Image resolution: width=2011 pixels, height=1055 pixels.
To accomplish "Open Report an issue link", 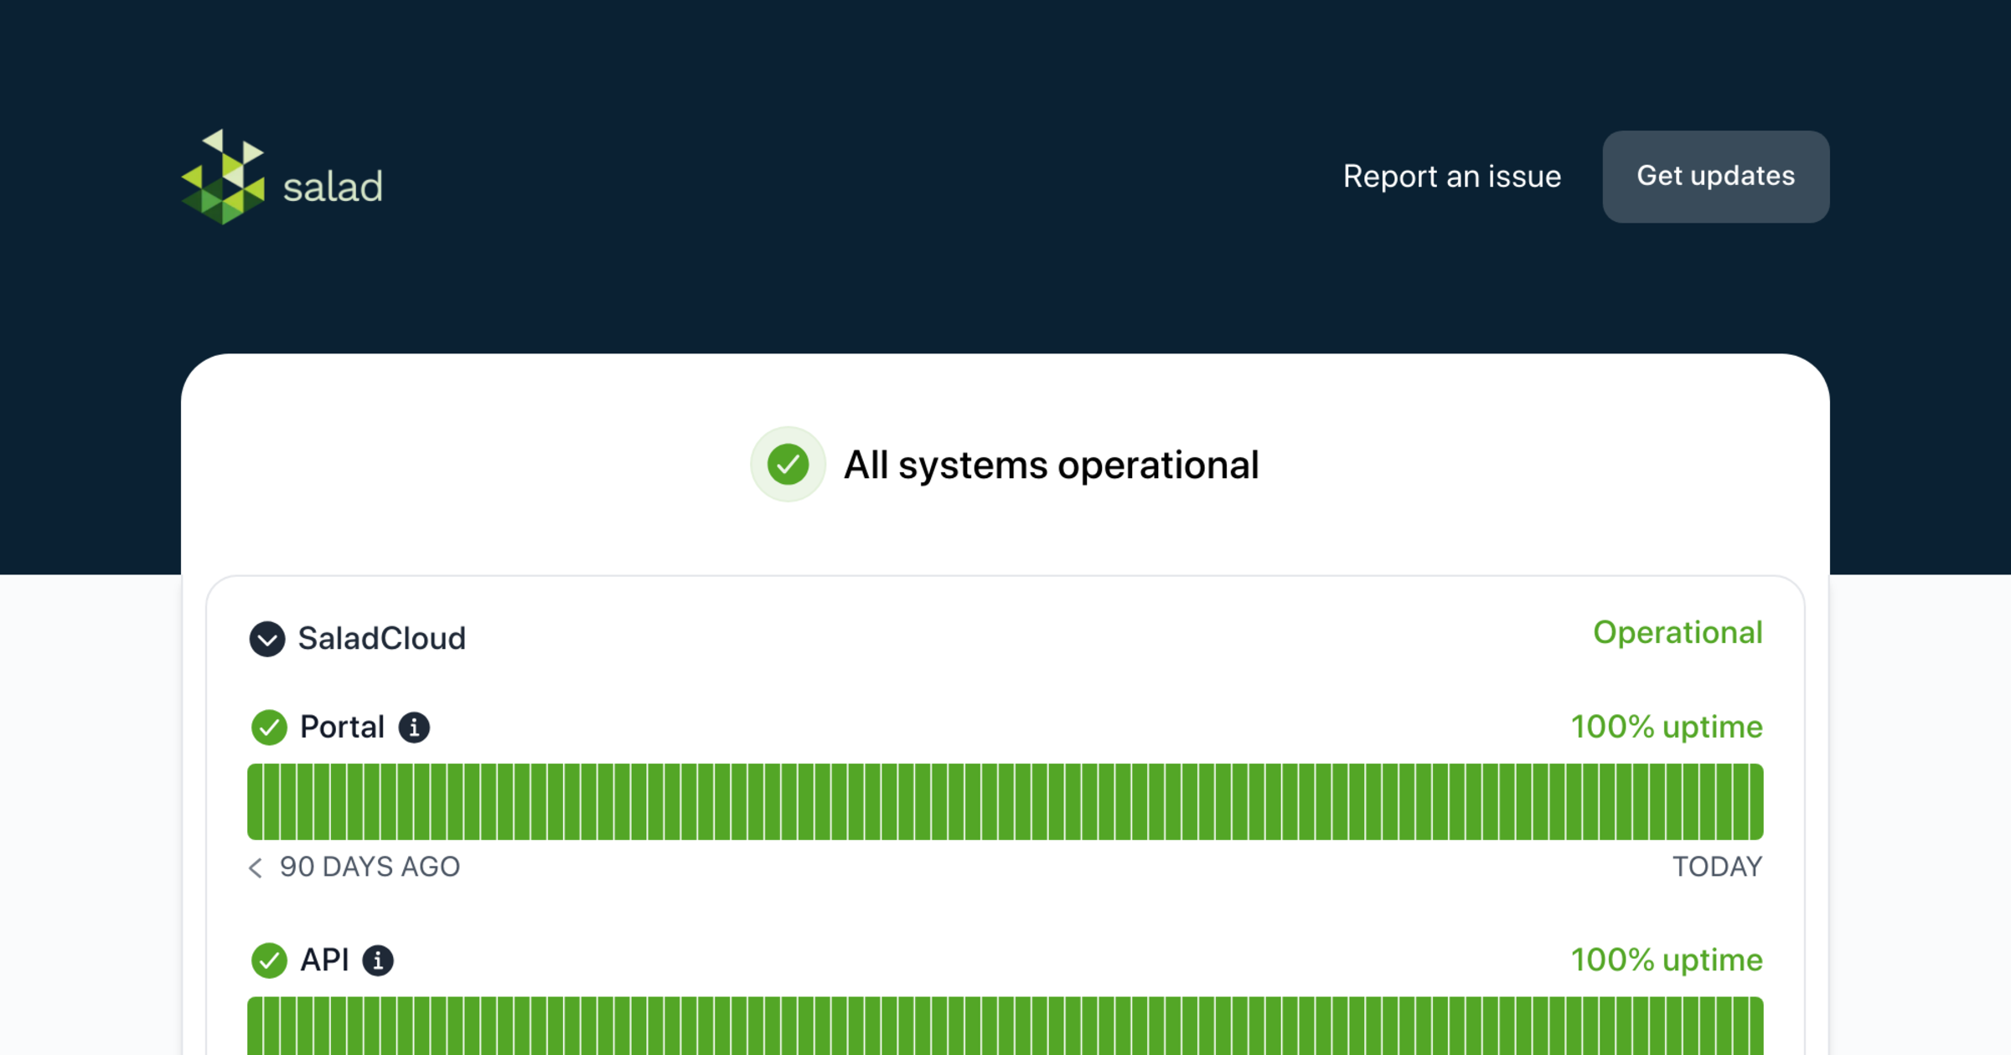I will (1451, 177).
